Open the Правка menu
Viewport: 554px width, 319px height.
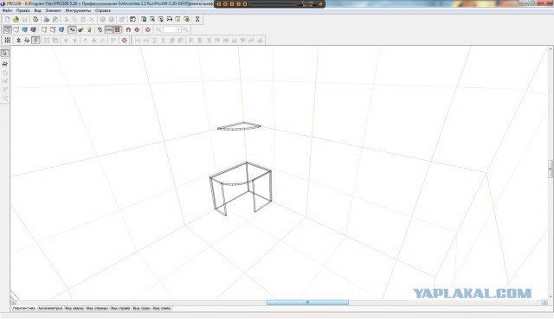click(x=23, y=10)
